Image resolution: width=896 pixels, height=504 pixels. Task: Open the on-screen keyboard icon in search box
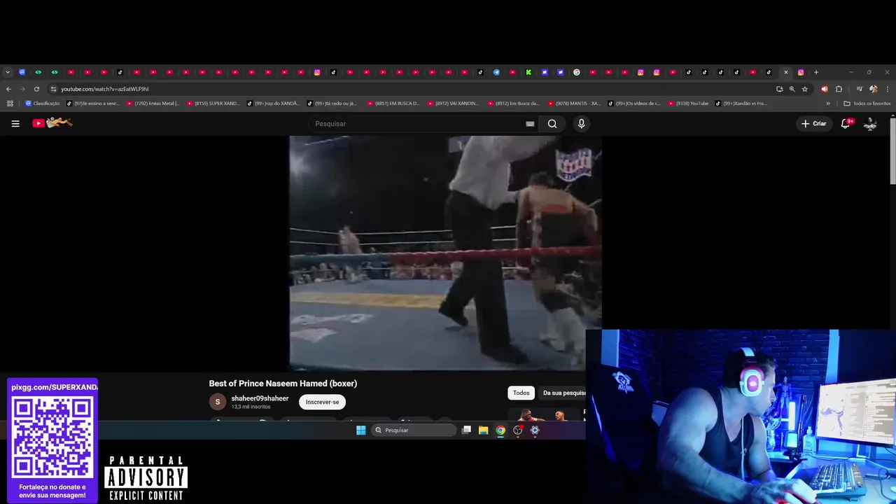pyautogui.click(x=530, y=124)
